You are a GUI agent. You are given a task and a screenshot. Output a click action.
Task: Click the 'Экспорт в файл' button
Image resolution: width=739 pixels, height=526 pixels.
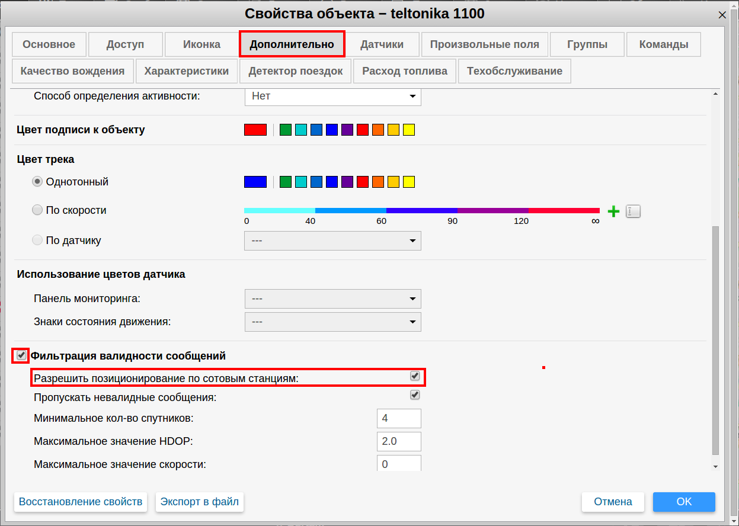pos(200,502)
